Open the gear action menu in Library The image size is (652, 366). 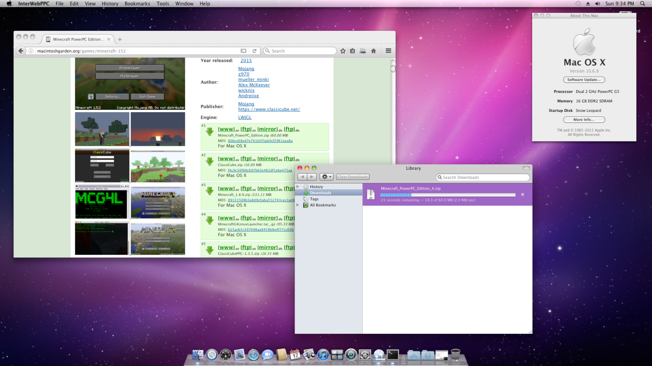coord(326,177)
